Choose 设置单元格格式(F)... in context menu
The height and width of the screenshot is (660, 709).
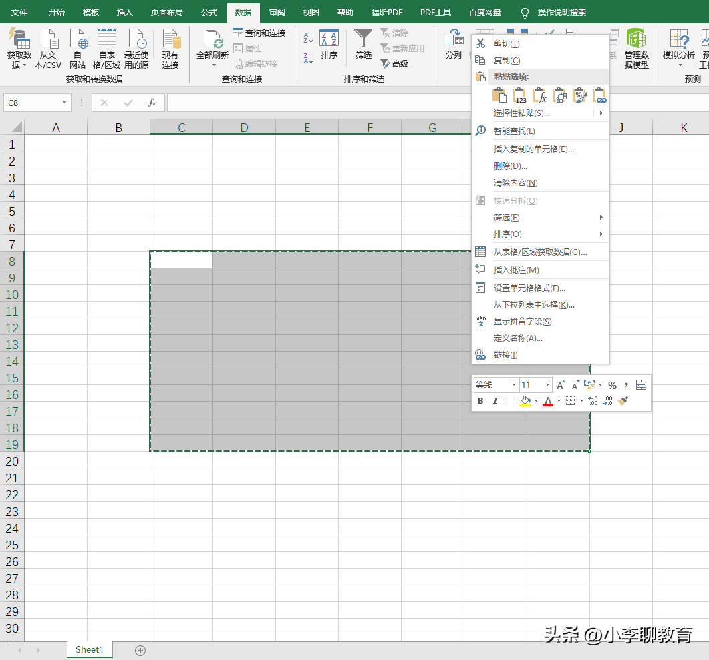pyautogui.click(x=541, y=288)
